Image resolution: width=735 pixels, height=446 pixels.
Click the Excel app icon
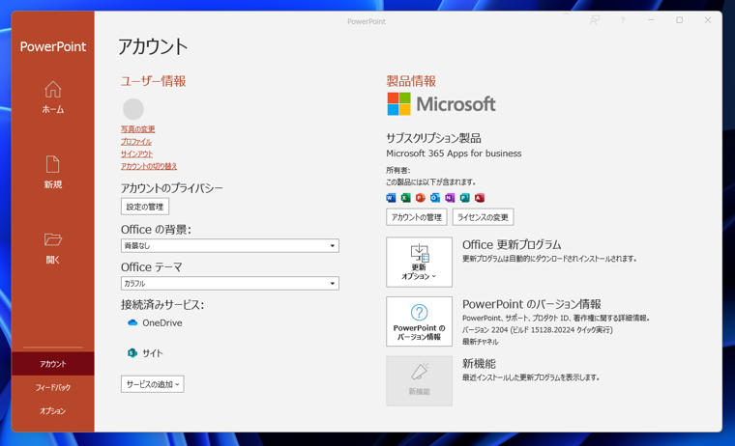click(405, 198)
